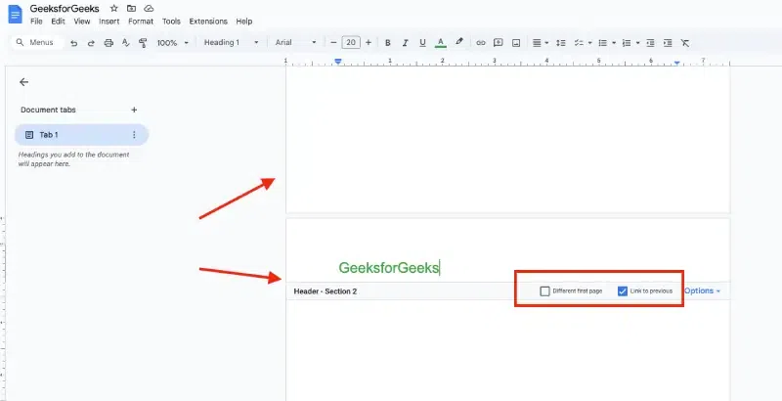Open the Insert menu
This screenshot has width=782, height=401.
click(x=109, y=22)
